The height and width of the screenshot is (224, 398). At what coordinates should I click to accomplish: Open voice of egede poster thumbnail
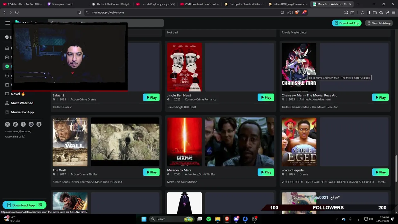tap(299, 142)
